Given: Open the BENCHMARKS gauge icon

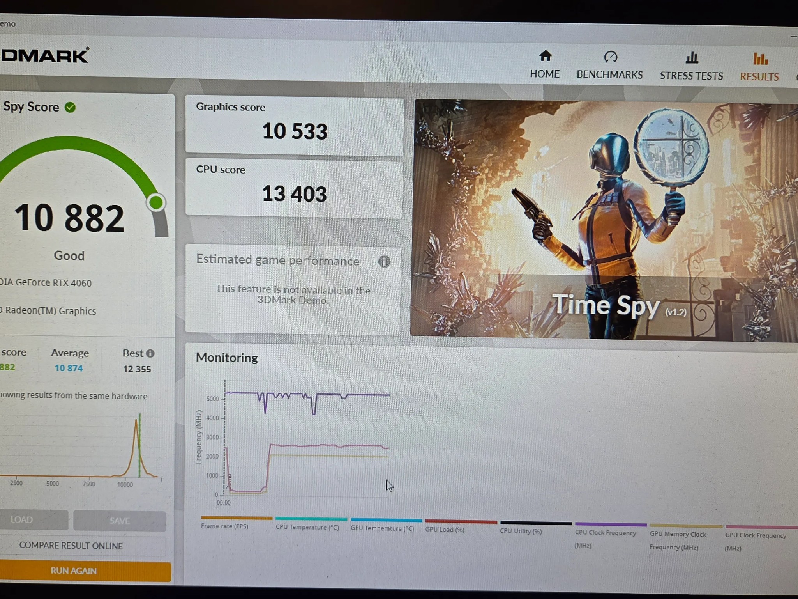Looking at the screenshot, I should (611, 57).
